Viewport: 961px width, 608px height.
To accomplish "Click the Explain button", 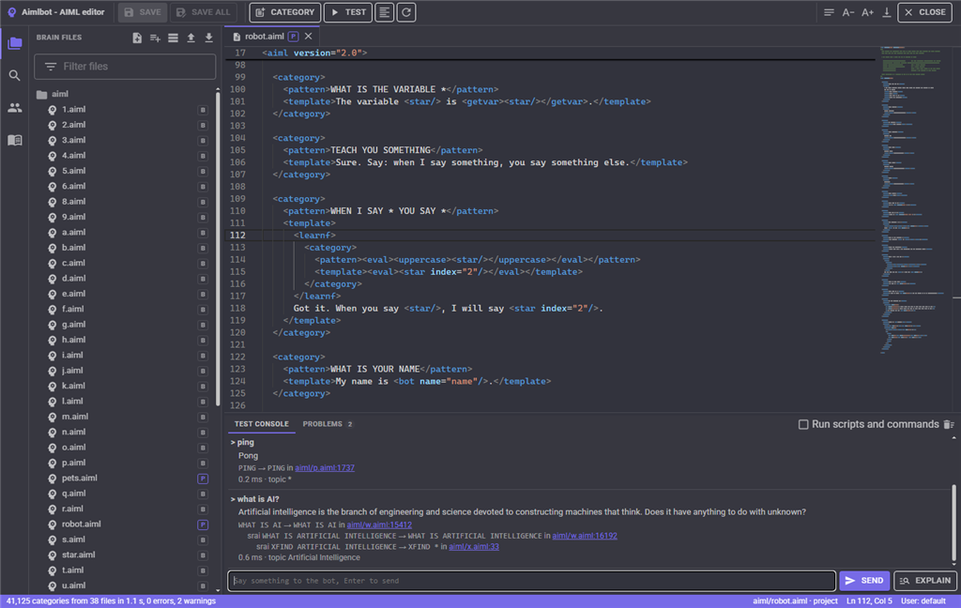I will pyautogui.click(x=925, y=581).
